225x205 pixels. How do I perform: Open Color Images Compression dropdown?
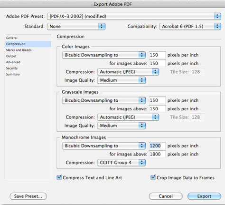128,72
